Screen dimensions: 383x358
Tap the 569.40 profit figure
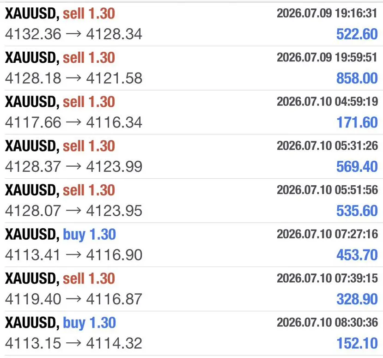pyautogui.click(x=357, y=167)
